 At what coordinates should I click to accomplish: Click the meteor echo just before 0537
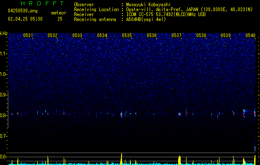pyautogui.click(x=179, y=114)
